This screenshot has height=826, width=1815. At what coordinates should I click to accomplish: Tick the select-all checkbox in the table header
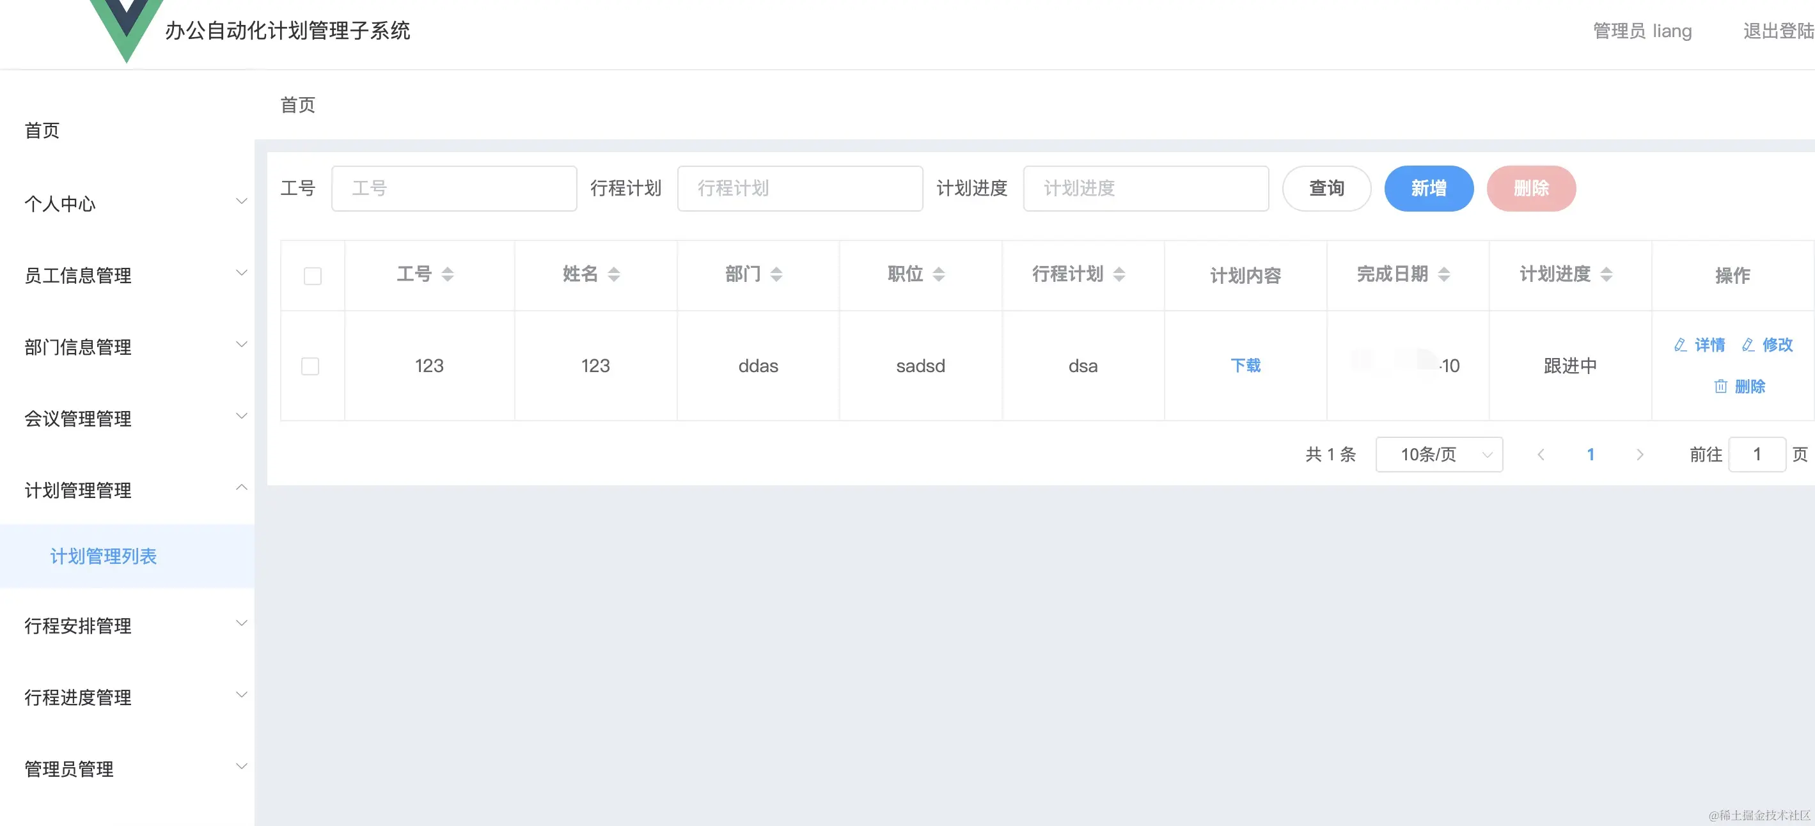(312, 276)
